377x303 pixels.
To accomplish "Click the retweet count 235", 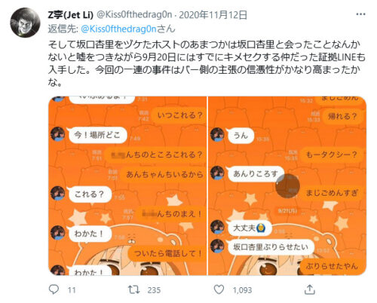I will click(x=154, y=290).
